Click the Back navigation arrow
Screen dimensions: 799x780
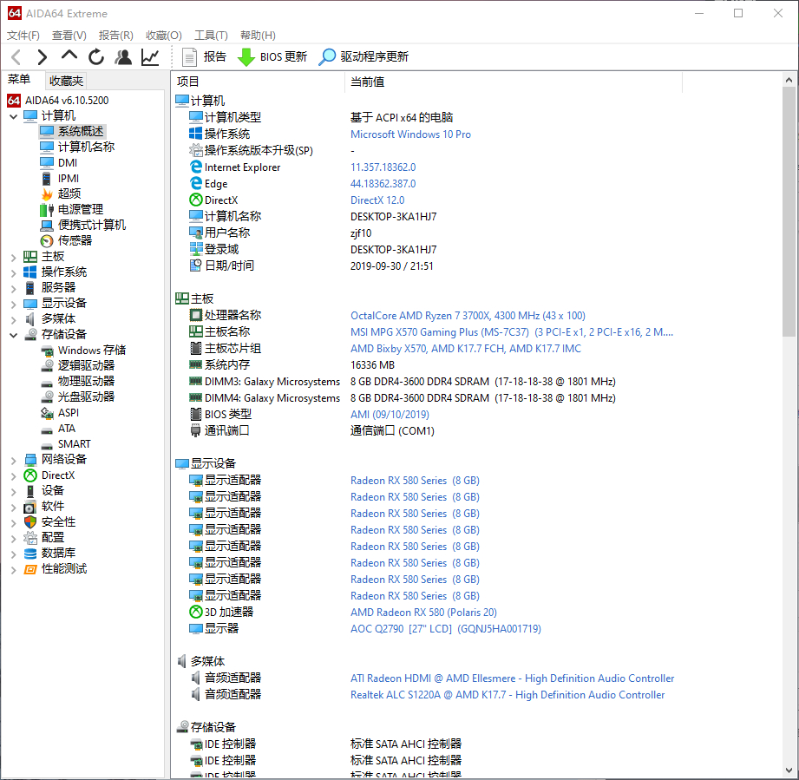pos(16,57)
